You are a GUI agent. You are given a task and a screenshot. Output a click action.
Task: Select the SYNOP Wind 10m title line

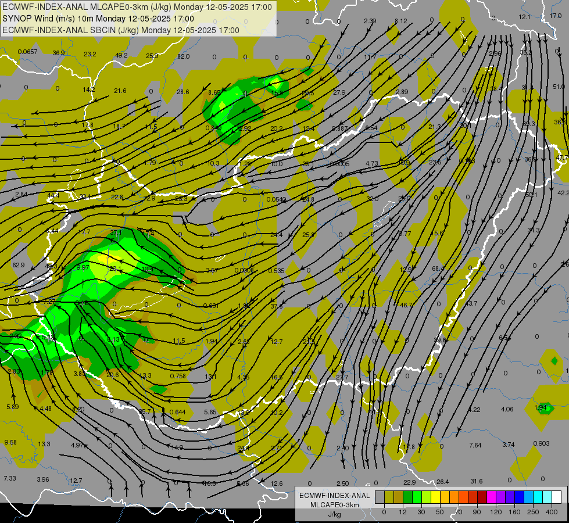[98, 19]
